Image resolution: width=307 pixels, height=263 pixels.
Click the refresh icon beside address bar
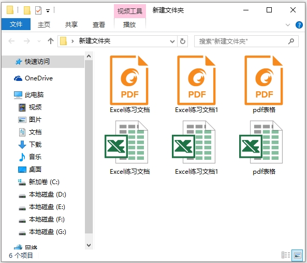pyautogui.click(x=182, y=41)
